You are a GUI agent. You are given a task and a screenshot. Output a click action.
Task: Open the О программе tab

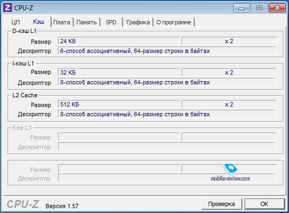[174, 22]
